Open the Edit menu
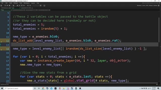Screen dimensions: 161x90 pos(7,3)
